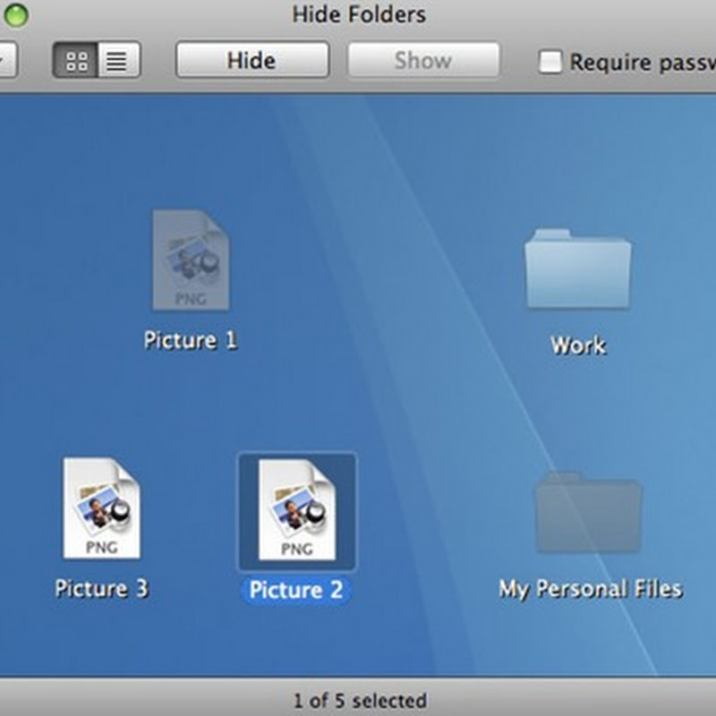Enable the Require password checkbox
The image size is (716, 716).
[549, 61]
